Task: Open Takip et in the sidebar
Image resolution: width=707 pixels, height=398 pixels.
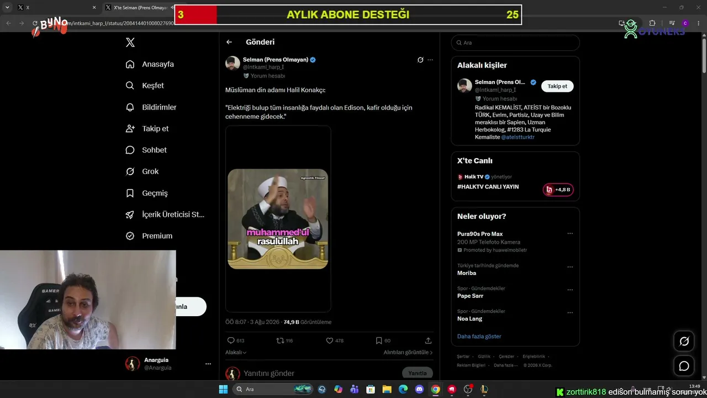Action: click(x=147, y=128)
